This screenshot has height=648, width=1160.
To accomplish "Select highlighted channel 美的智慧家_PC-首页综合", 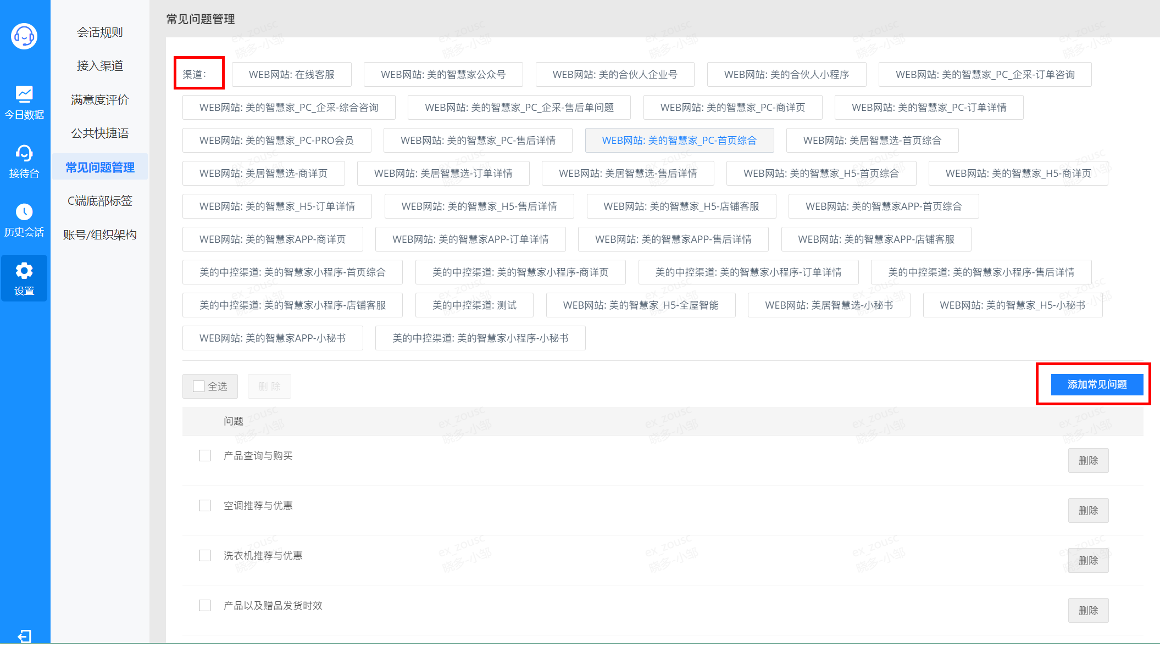I will click(x=680, y=141).
